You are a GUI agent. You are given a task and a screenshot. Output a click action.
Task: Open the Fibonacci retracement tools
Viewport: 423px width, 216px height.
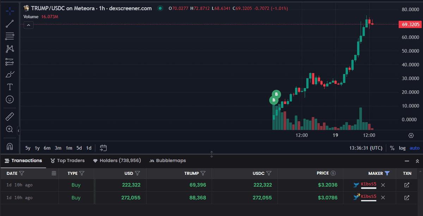tap(10, 36)
